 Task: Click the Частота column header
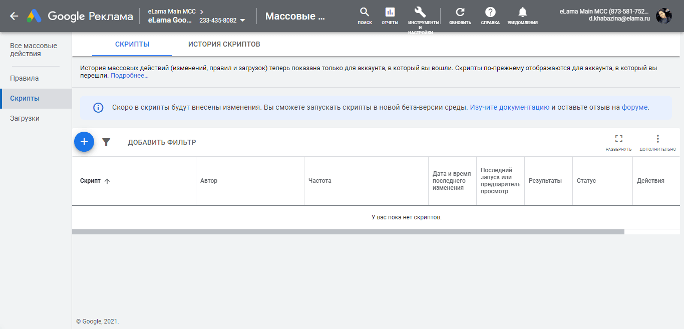[320, 181]
